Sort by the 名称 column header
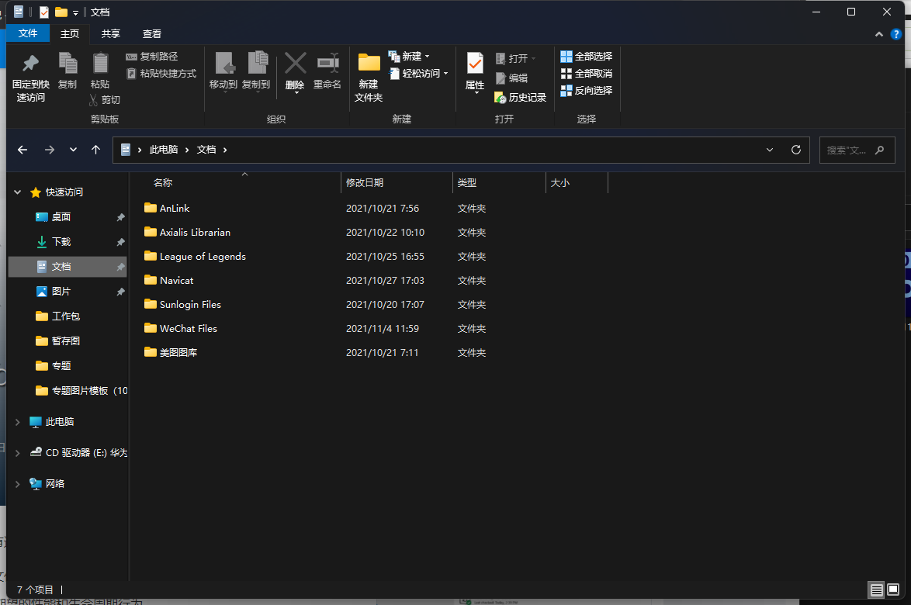The image size is (911, 605). coord(163,183)
